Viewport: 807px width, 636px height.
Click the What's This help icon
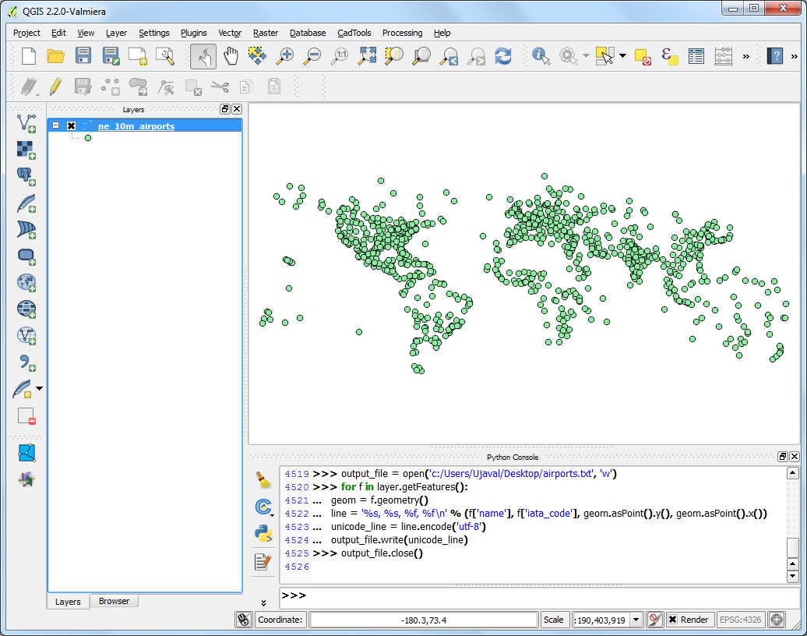(x=774, y=55)
